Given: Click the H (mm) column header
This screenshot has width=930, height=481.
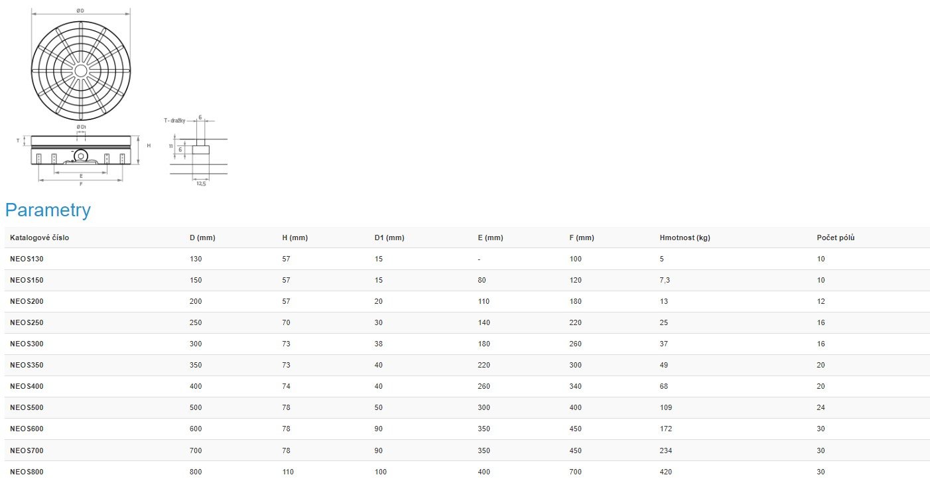Looking at the screenshot, I should click(295, 238).
